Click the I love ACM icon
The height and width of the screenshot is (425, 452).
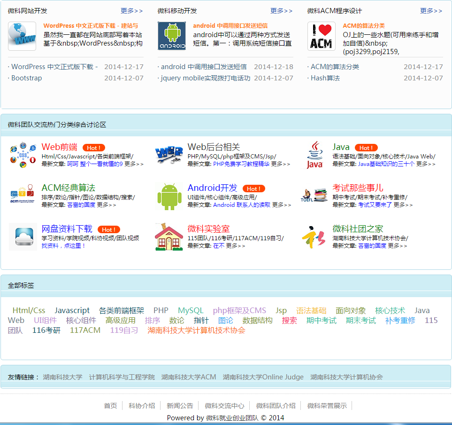tap(322, 36)
